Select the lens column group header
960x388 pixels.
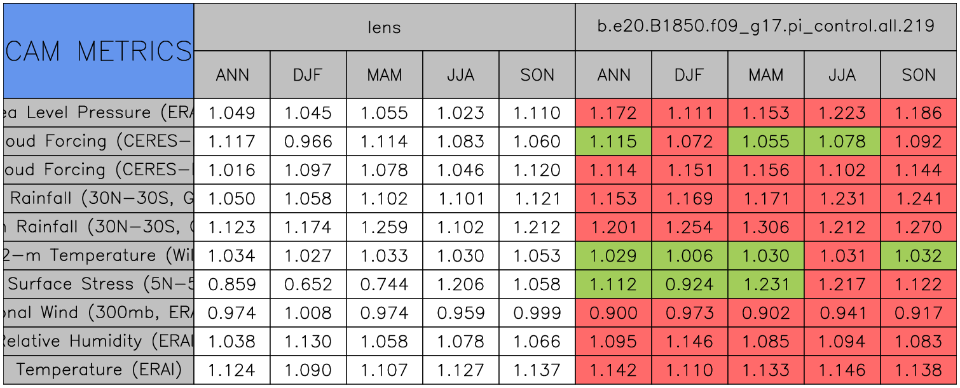(384, 27)
